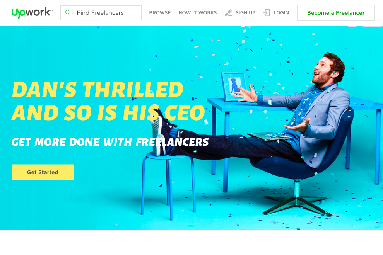The height and width of the screenshot is (255, 383).
Task: Click the laptop on the man's lap
Action: pos(269,136)
